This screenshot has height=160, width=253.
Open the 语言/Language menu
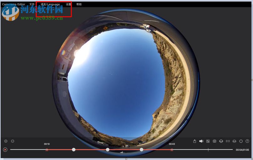[50, 4]
